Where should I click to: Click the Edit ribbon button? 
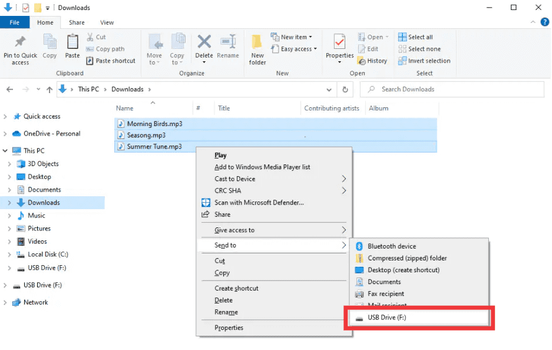(368, 49)
